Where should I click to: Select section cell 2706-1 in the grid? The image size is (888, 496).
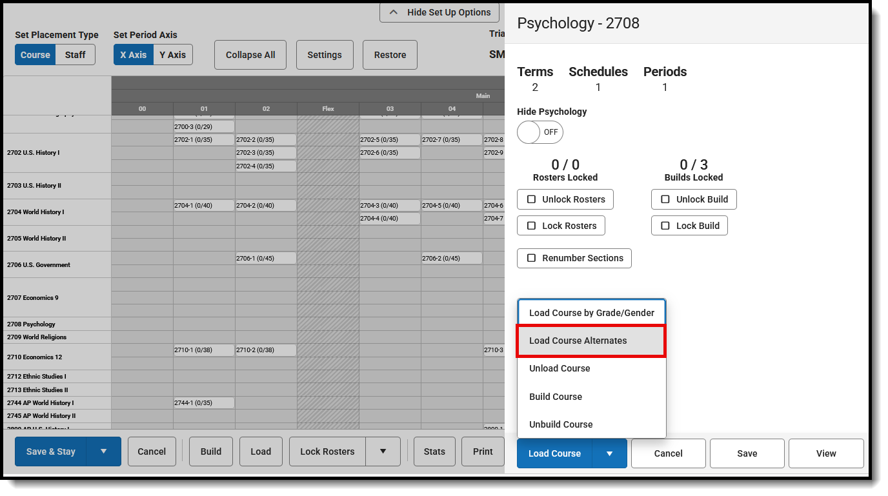(x=266, y=257)
